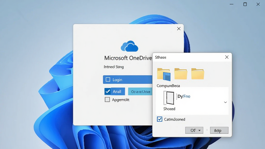Close the Microsoft OneDrive dialog
The width and height of the screenshot is (265, 149).
click(x=179, y=29)
